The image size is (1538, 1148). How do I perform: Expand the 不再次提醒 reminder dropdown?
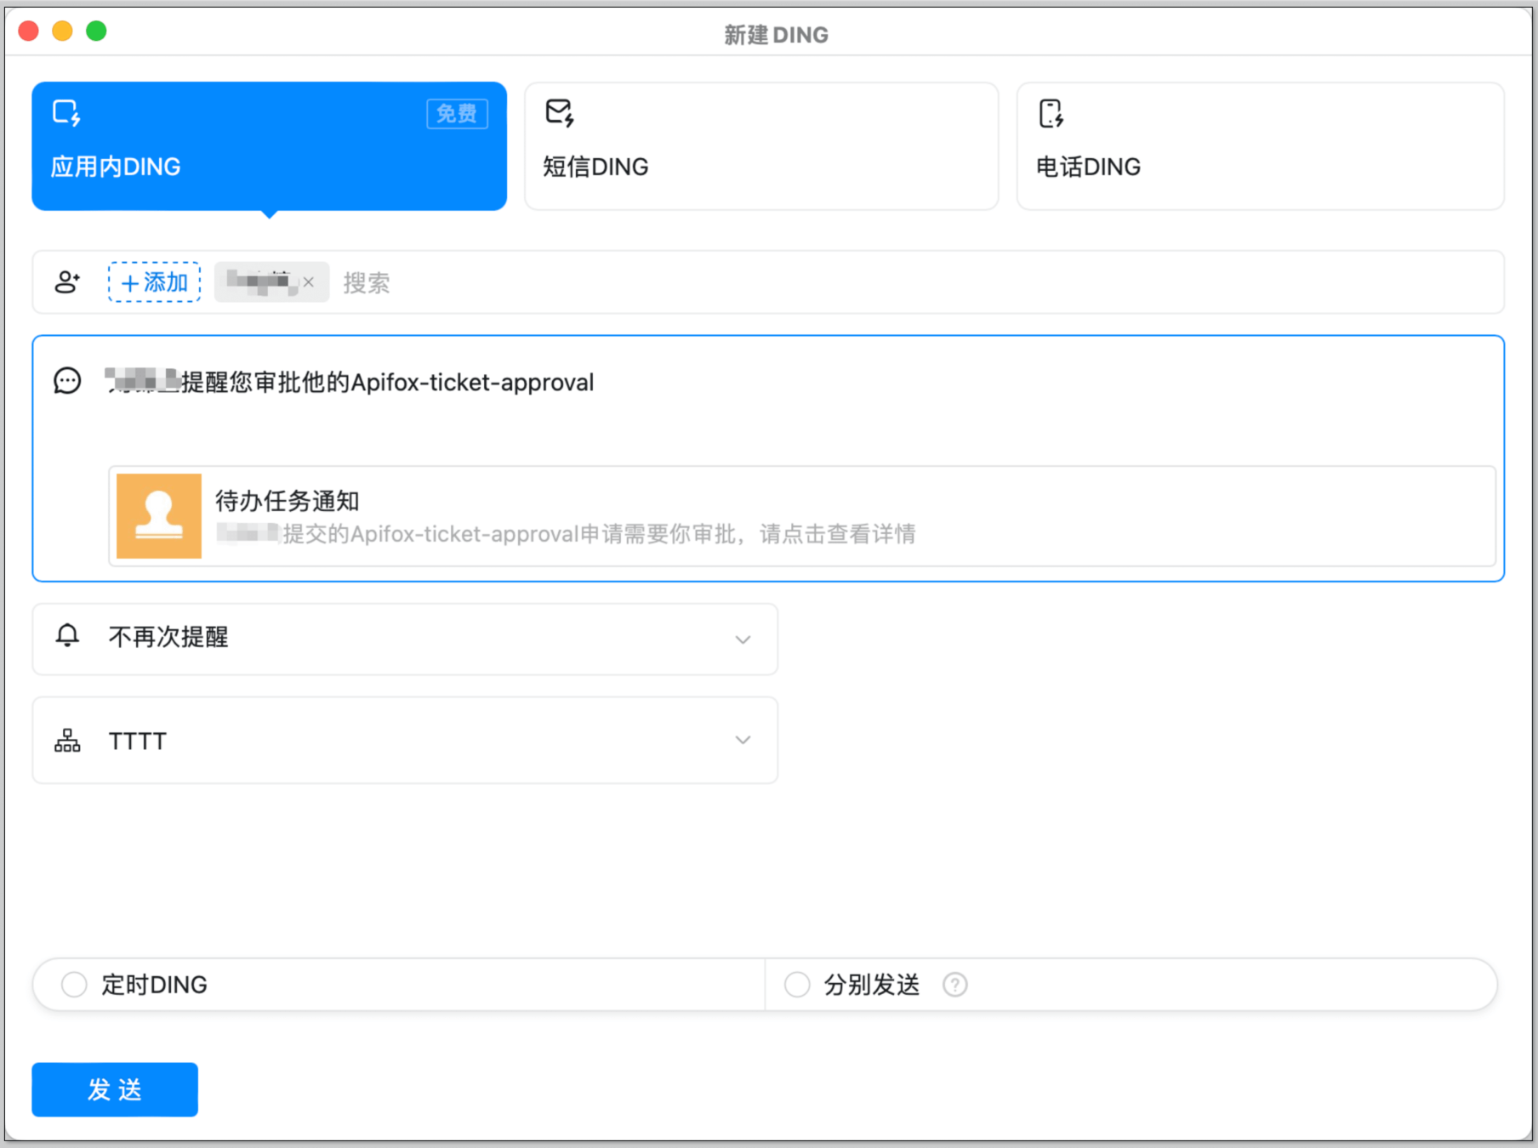(743, 639)
